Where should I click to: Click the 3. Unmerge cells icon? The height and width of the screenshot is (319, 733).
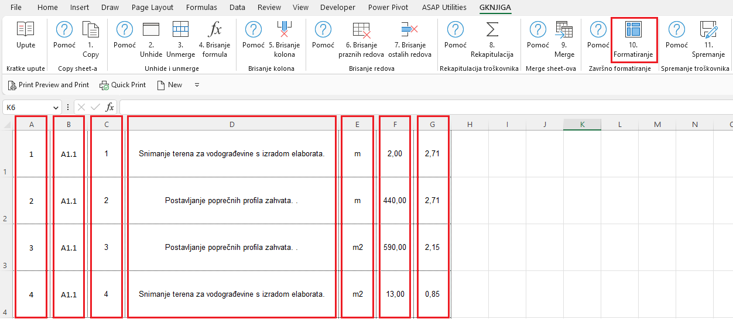[x=180, y=30]
